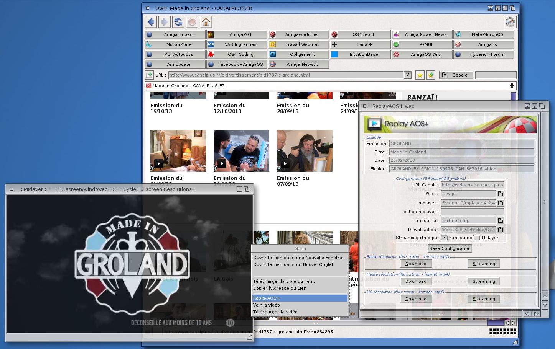Browse for the rtmpdump path file icon
Viewport: 555px width, 349px height.
coord(501,220)
